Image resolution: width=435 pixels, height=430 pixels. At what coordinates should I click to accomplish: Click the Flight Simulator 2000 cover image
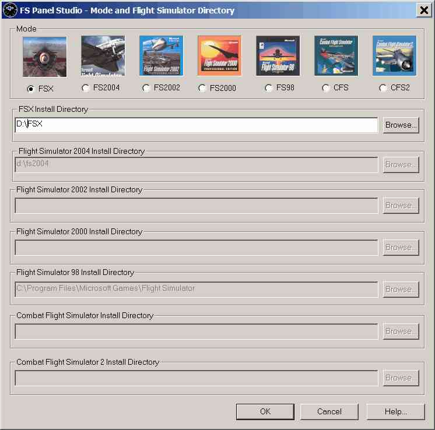220,56
